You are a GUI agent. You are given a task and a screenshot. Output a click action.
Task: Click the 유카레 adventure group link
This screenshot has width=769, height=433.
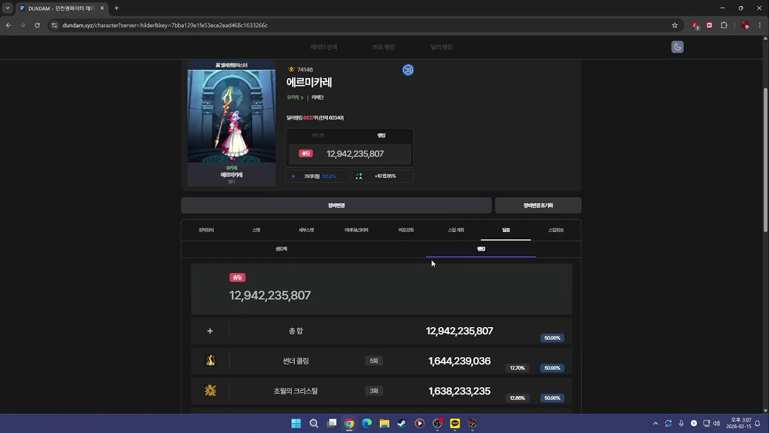click(x=293, y=97)
